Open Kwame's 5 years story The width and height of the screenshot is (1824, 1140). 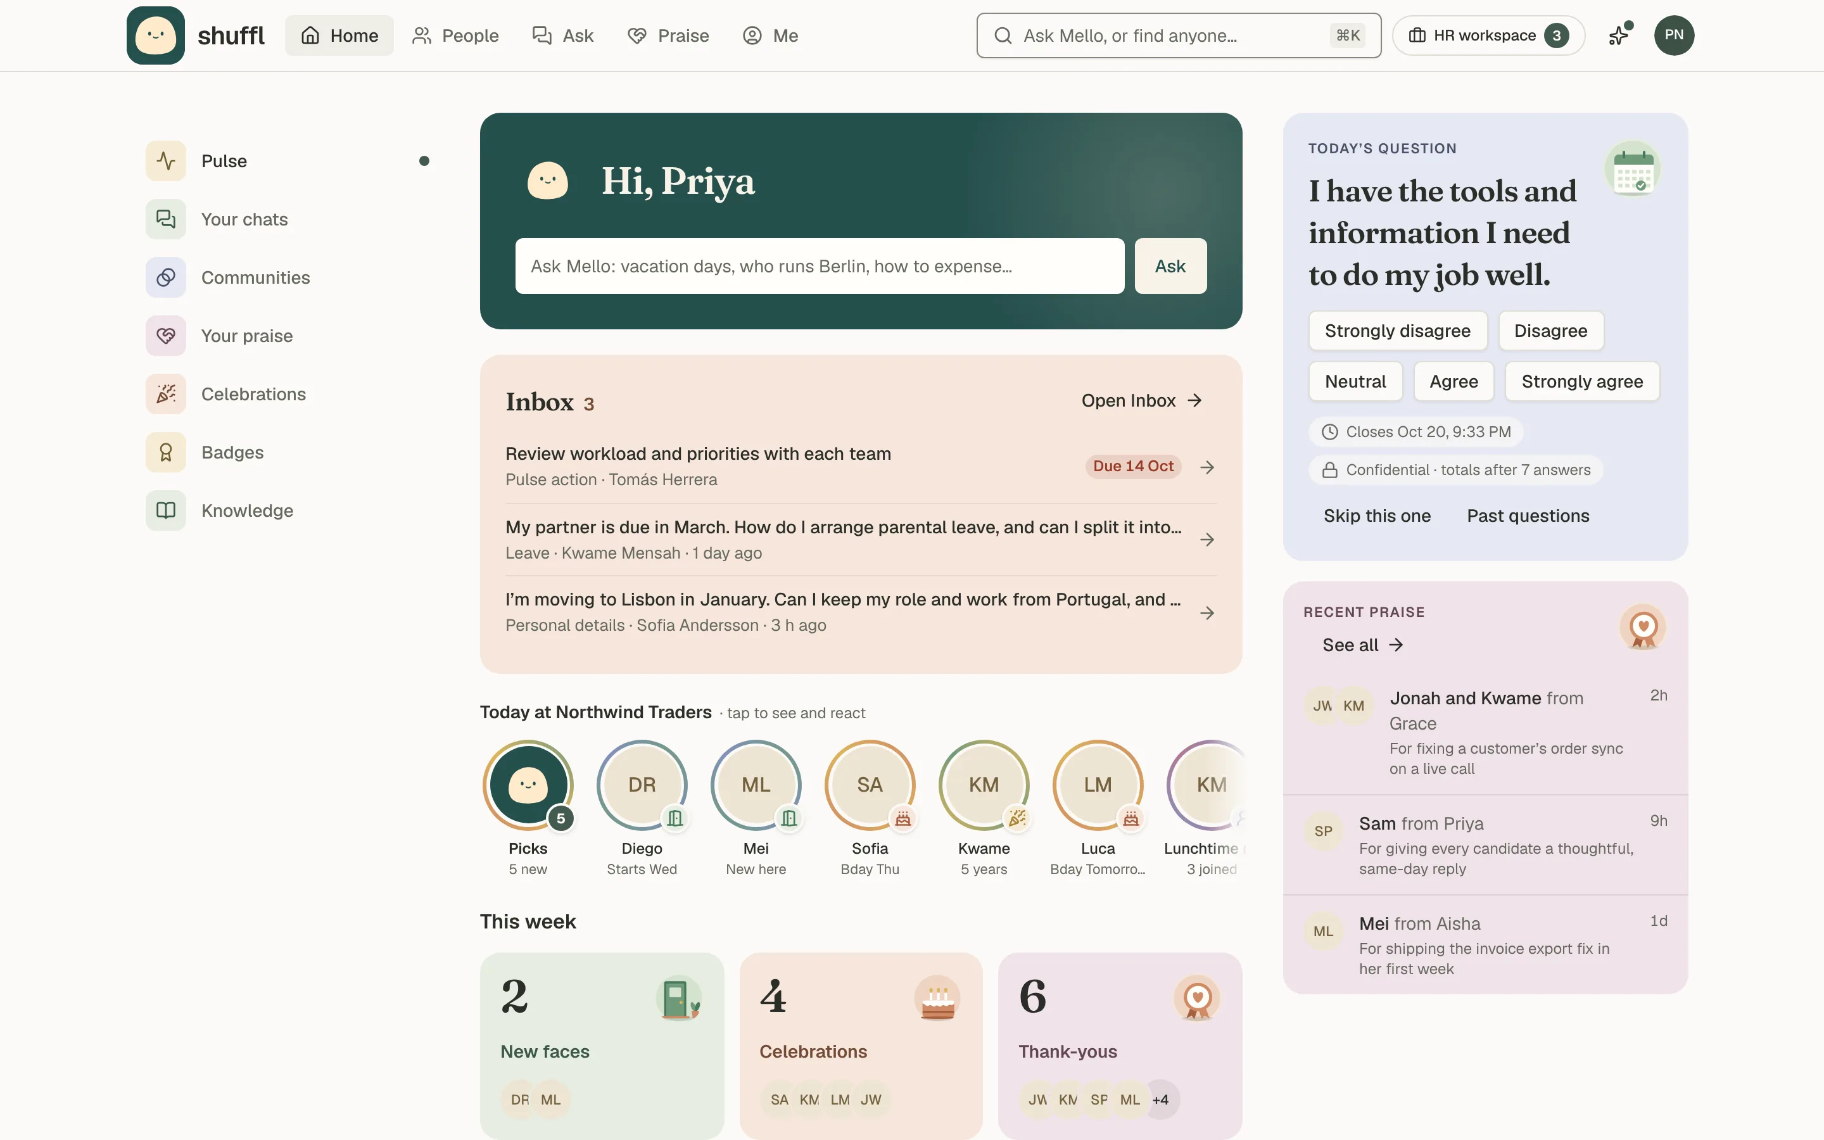pos(984,807)
